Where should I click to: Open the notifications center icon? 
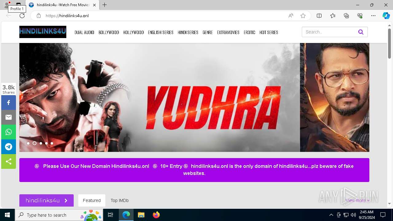[x=383, y=215]
